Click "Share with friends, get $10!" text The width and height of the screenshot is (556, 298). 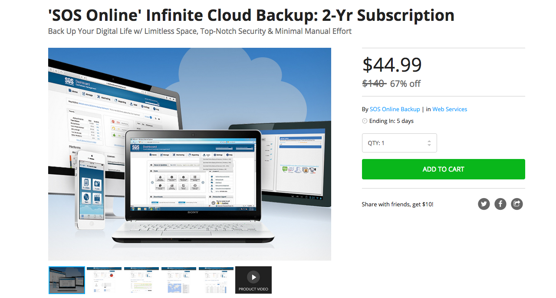[397, 204]
